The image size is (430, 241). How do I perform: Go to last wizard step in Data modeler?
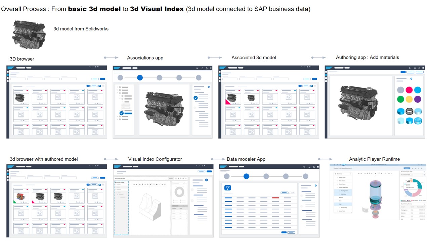[305, 176]
